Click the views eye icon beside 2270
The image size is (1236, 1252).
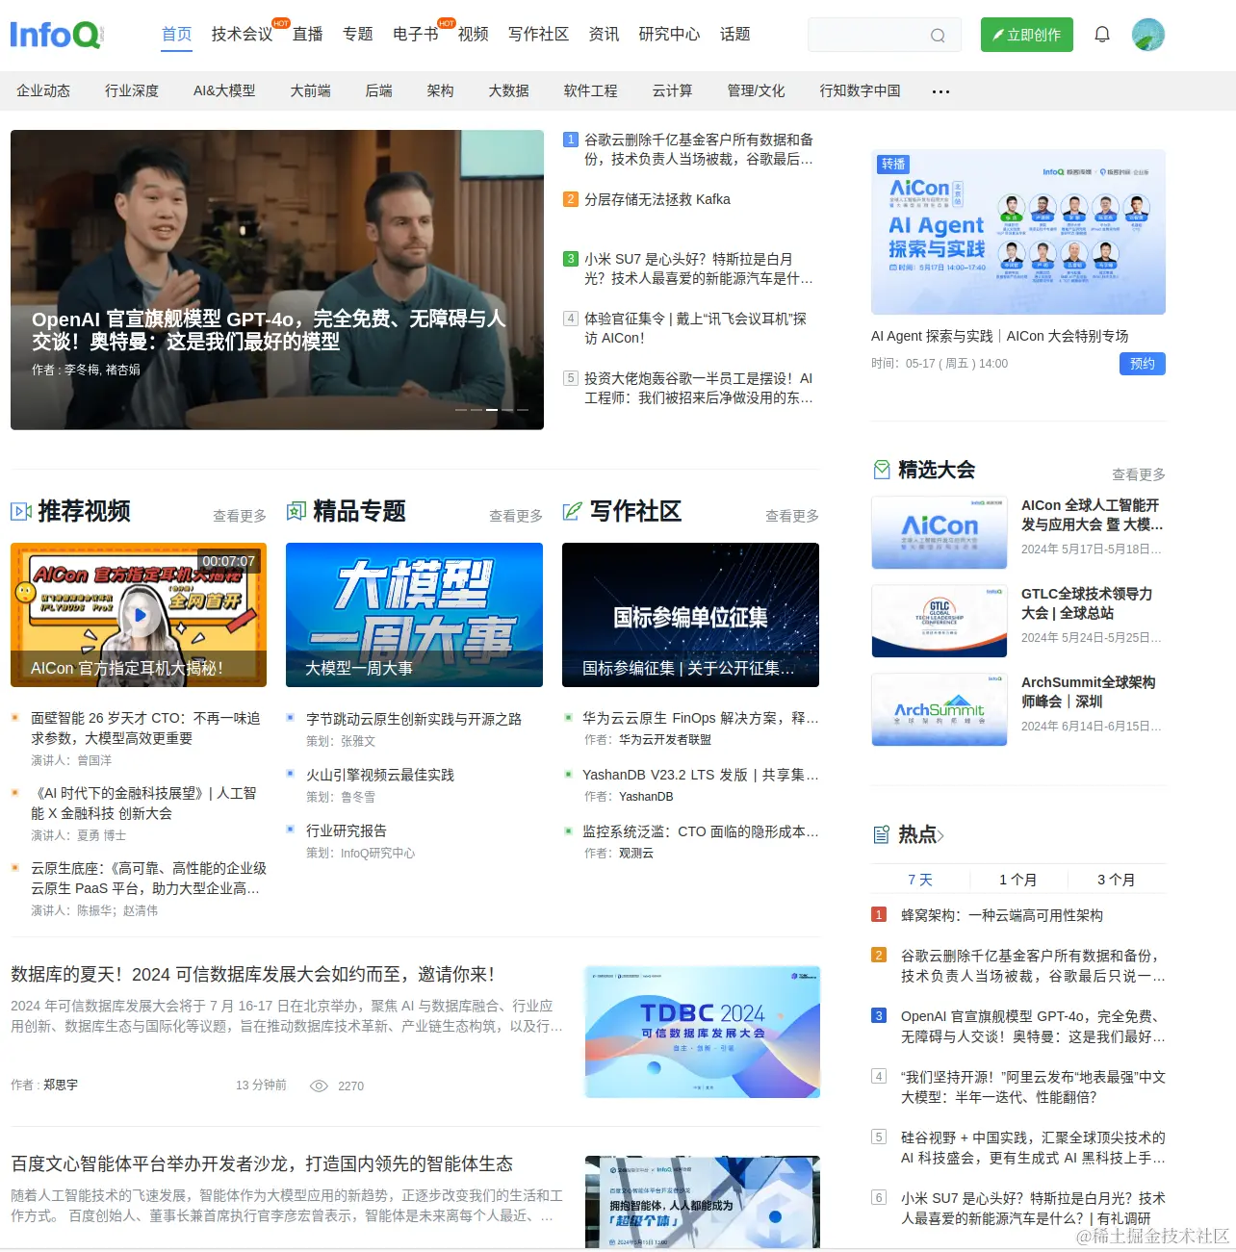(319, 1086)
